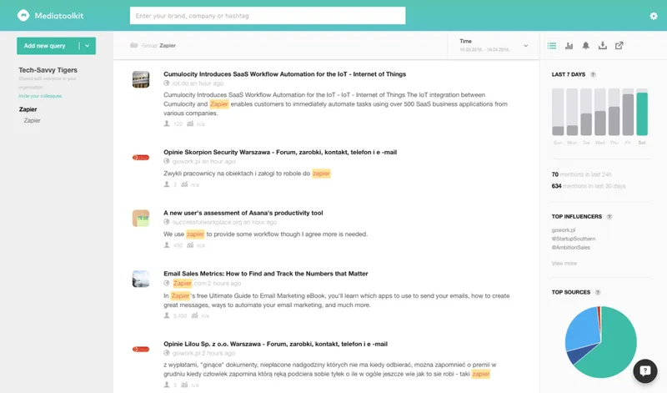Image resolution: width=667 pixels, height=393 pixels.
Task: Click the help icon beside Top Influencers
Action: pyautogui.click(x=609, y=217)
